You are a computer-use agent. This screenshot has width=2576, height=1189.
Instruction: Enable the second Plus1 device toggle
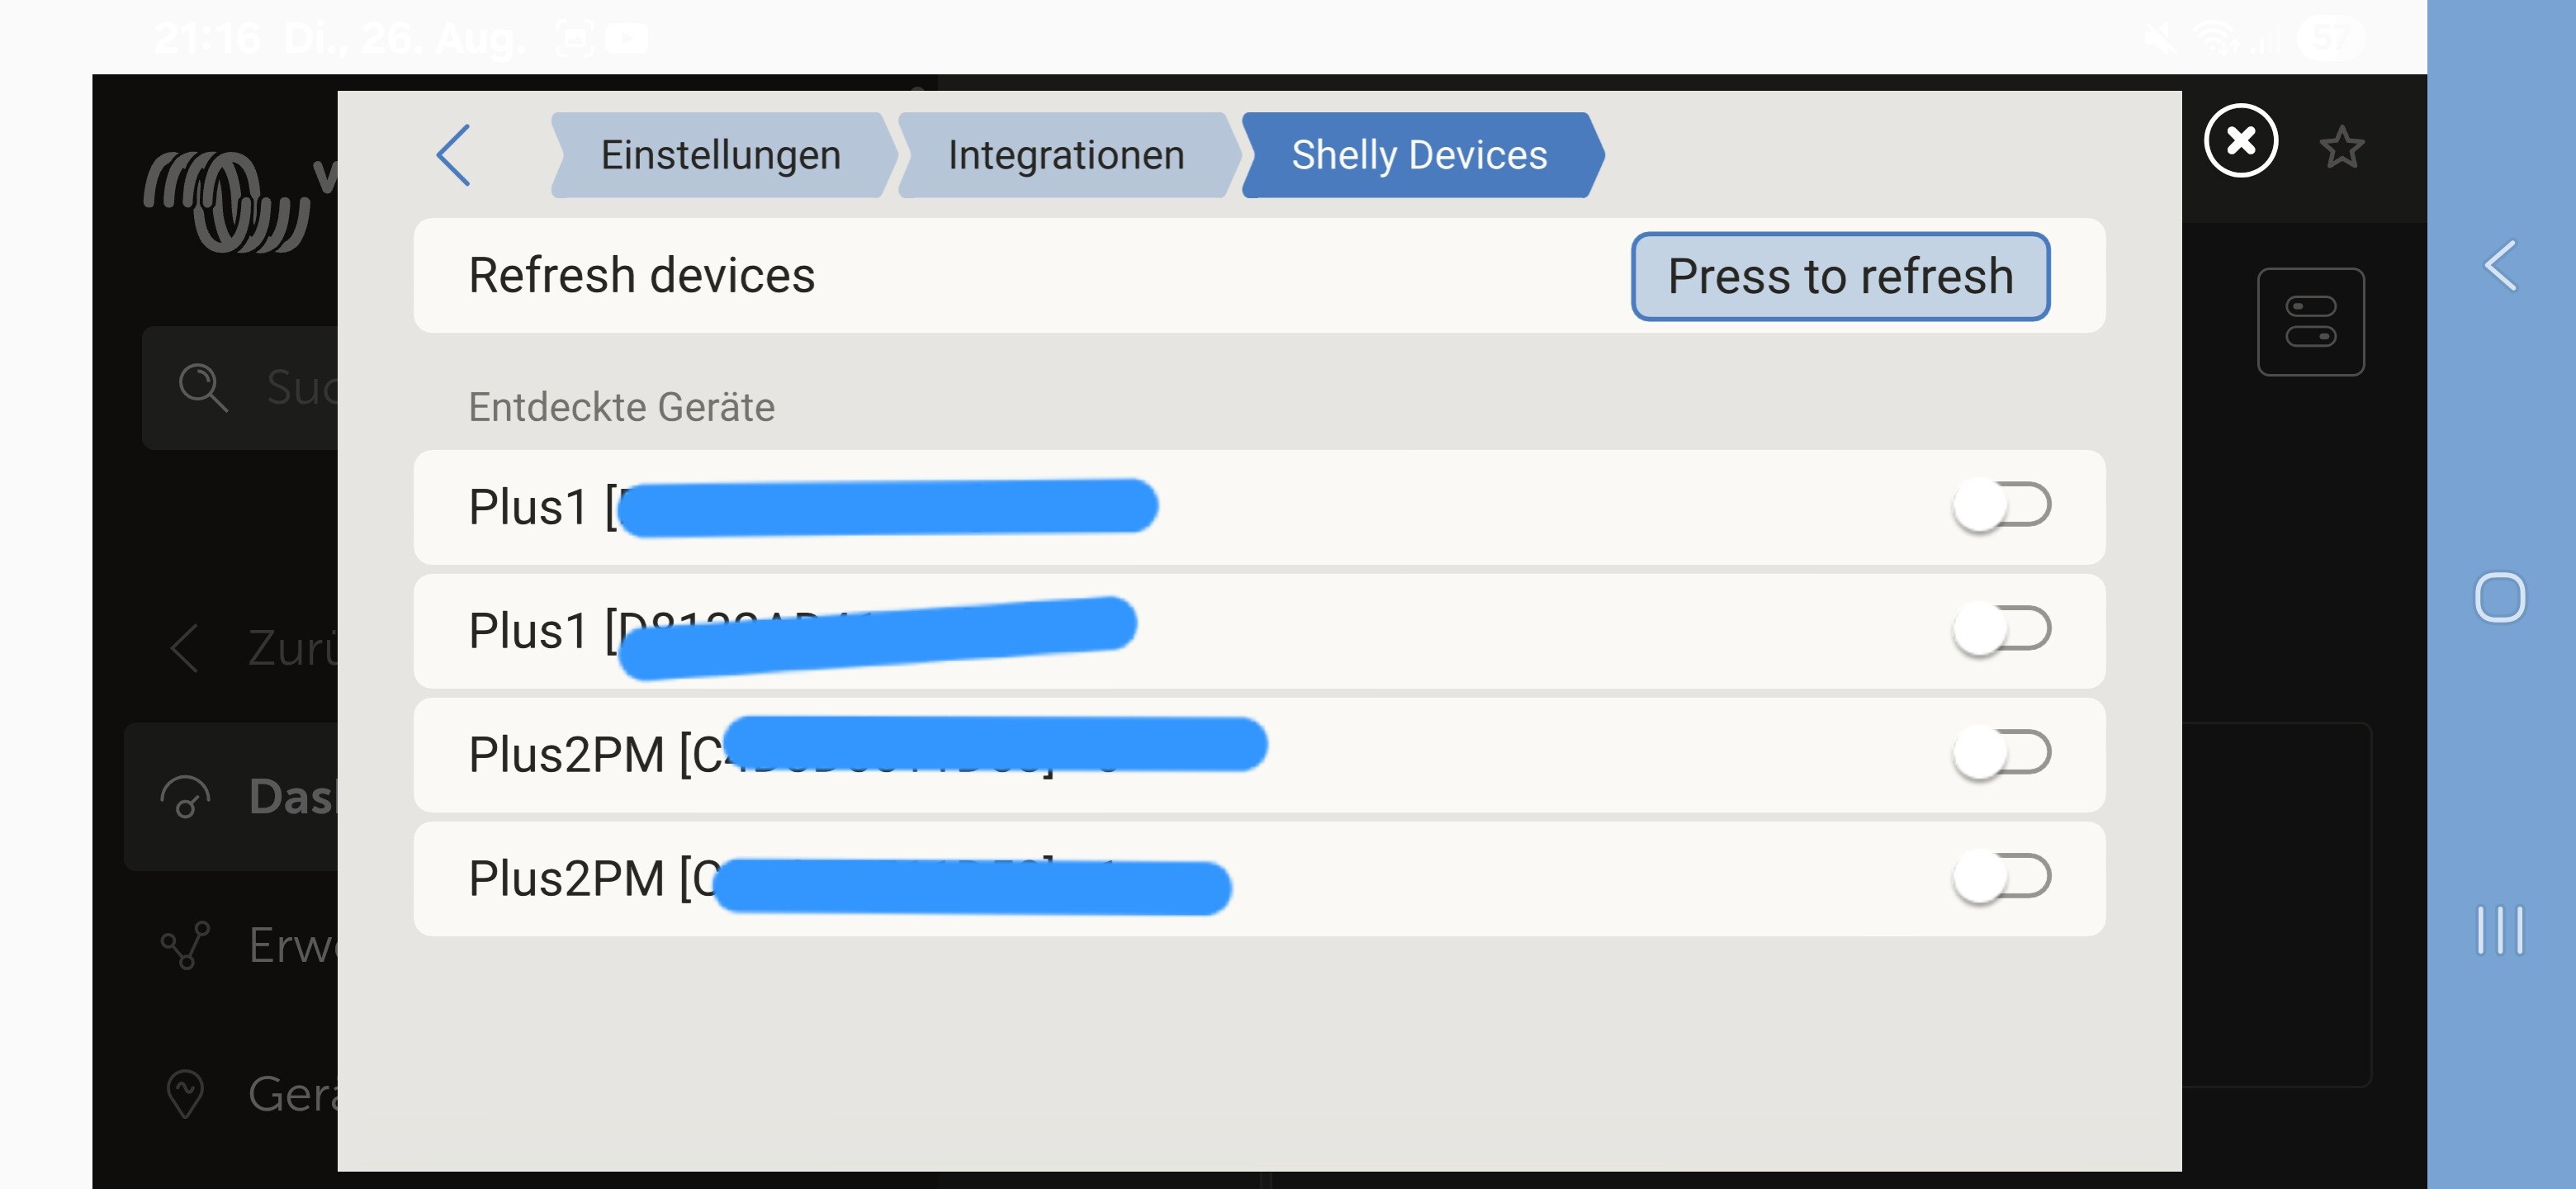coord(2001,630)
